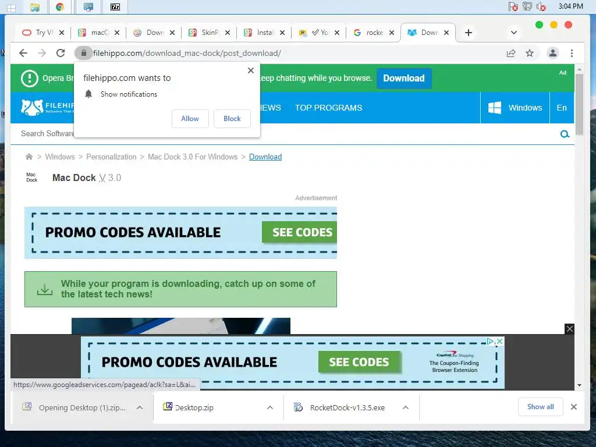Open Windows Start button

click(11, 7)
